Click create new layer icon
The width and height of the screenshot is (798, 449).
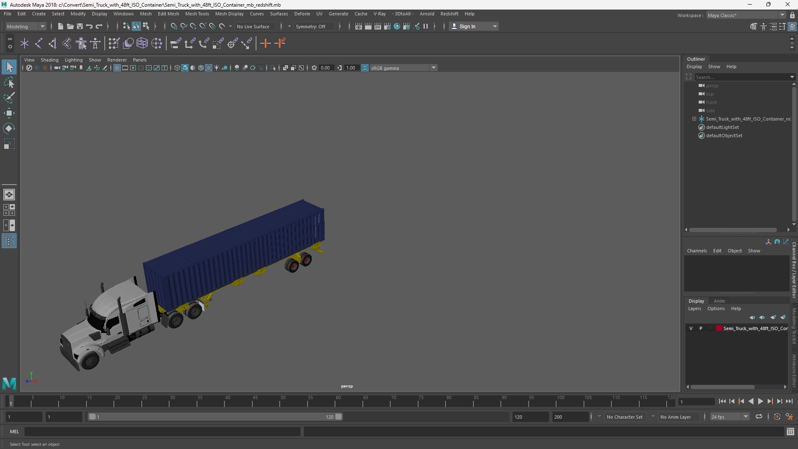point(773,317)
